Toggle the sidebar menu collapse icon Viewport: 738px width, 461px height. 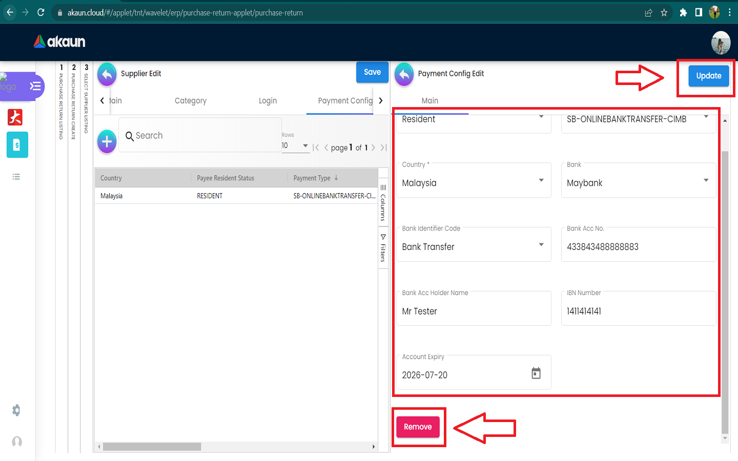35,86
